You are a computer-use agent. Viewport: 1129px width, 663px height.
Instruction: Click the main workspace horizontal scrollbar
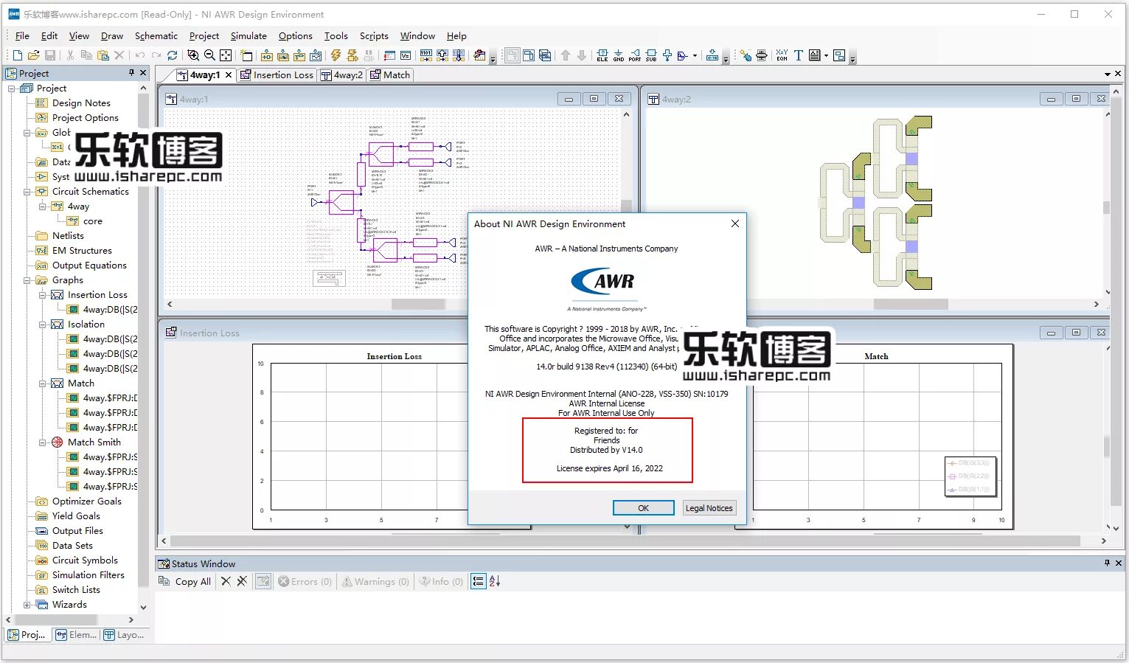(625, 541)
